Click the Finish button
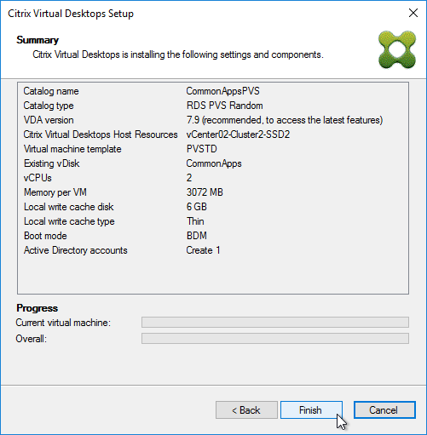The height and width of the screenshot is (435, 427). (311, 409)
